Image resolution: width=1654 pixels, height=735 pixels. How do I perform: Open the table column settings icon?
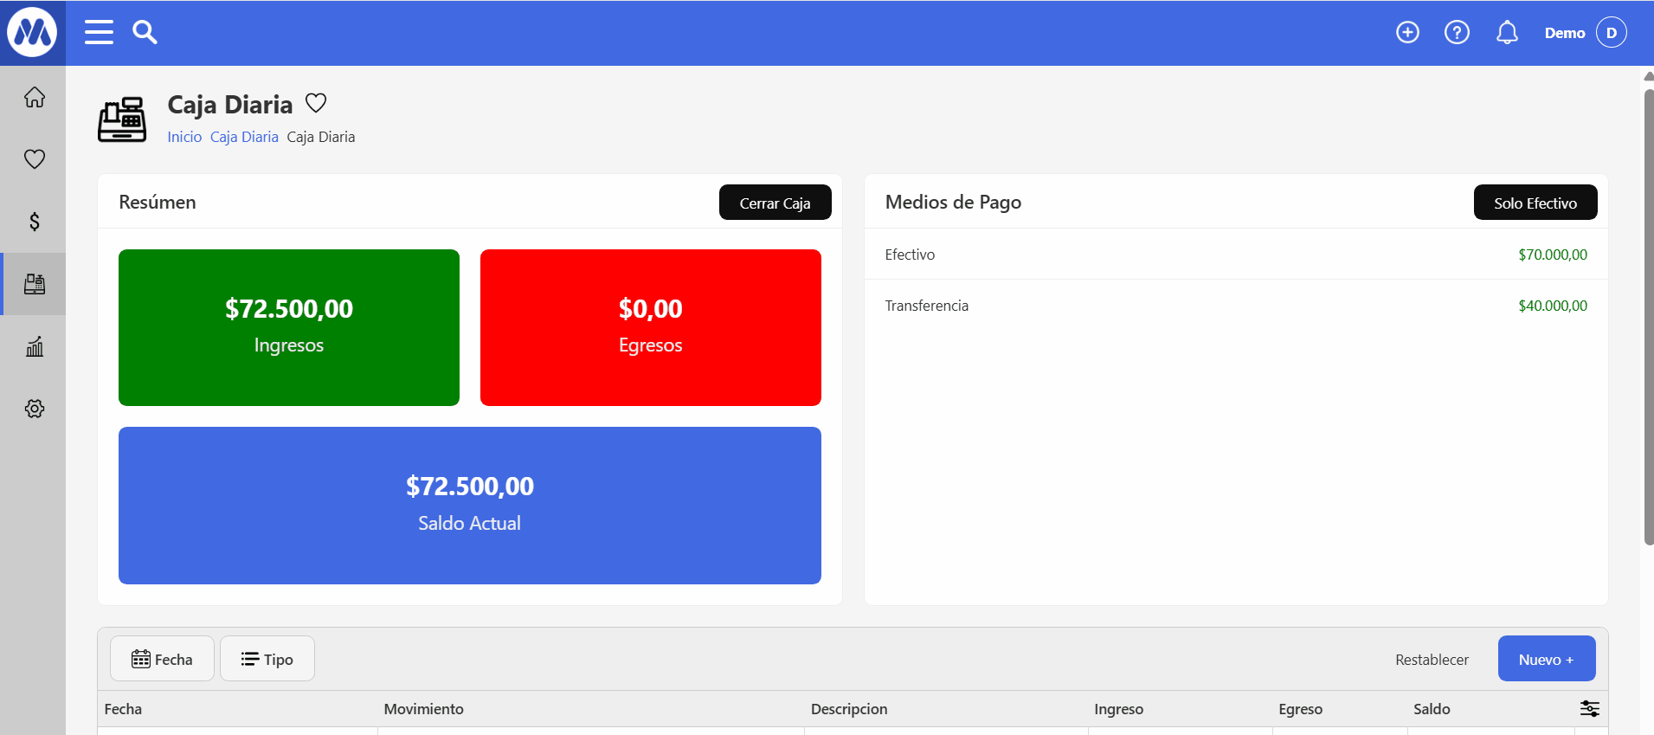pyautogui.click(x=1589, y=708)
